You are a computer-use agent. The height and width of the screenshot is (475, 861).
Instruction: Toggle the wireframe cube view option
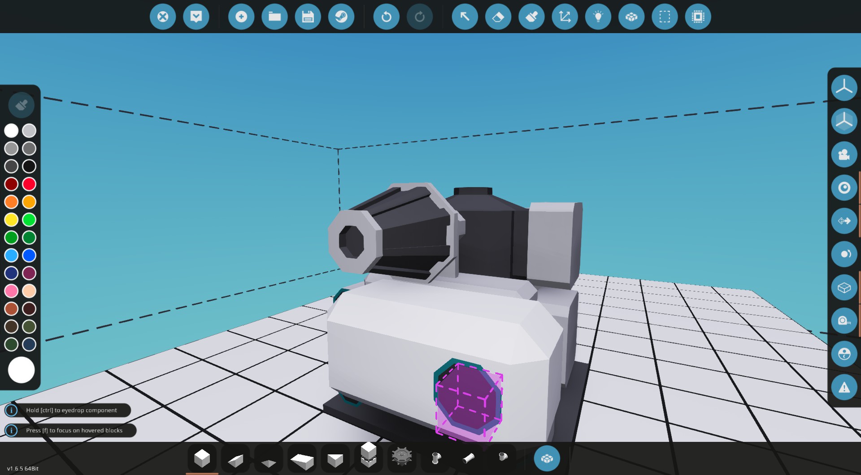click(x=844, y=287)
